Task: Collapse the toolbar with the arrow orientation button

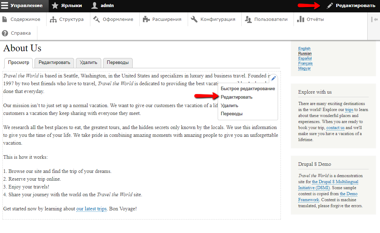Action: tap(374, 19)
